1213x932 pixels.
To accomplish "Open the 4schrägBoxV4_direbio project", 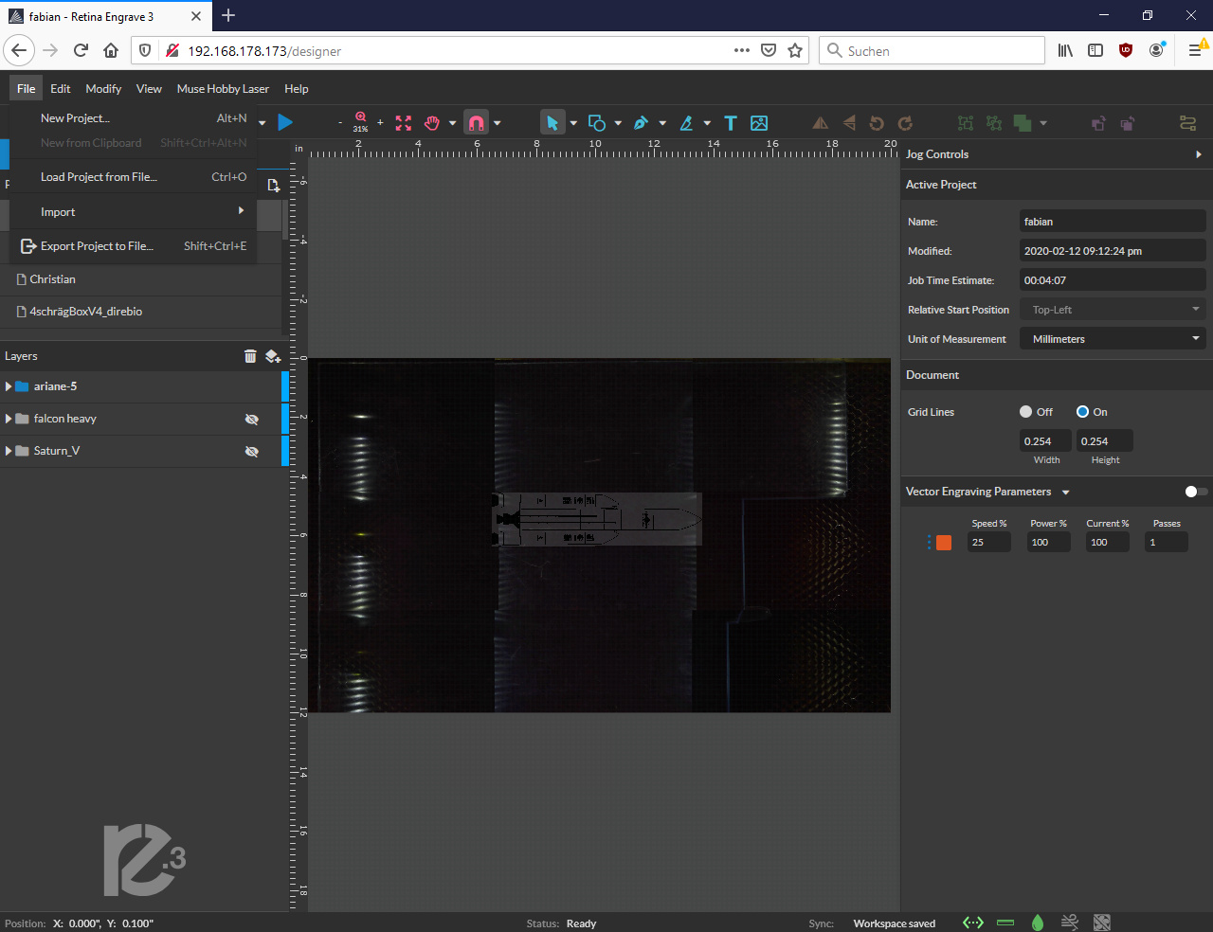I will pos(141,312).
